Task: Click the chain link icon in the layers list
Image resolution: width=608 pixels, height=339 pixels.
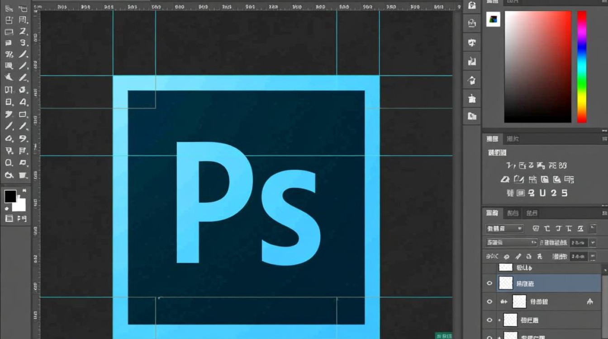Action: [x=503, y=301]
